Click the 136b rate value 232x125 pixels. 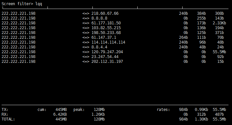tap(202, 28)
